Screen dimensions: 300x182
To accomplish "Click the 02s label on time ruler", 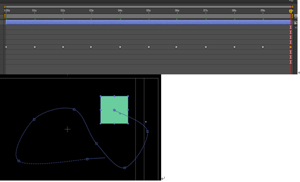I will click(63, 10).
